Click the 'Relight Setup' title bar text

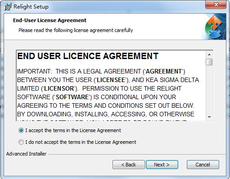tap(31, 7)
